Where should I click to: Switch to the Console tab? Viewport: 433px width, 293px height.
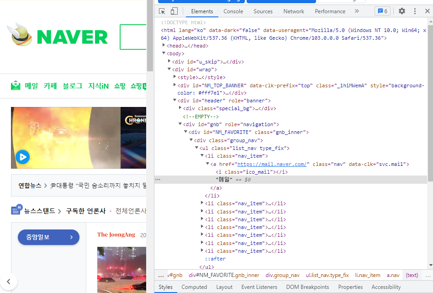pyautogui.click(x=233, y=11)
